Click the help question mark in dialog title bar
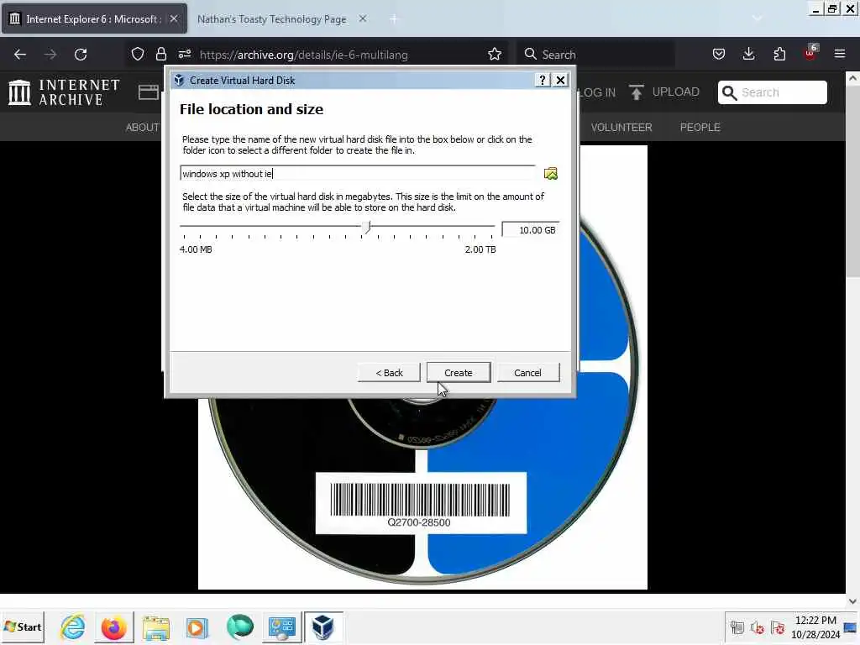Screen dimensions: 860x645 542,80
